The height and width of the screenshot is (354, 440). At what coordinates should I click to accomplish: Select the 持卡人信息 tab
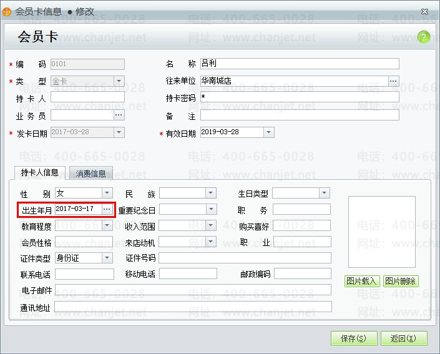pyautogui.click(x=40, y=173)
